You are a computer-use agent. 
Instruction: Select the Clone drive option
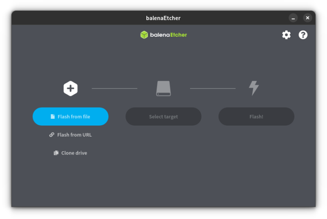coord(74,153)
